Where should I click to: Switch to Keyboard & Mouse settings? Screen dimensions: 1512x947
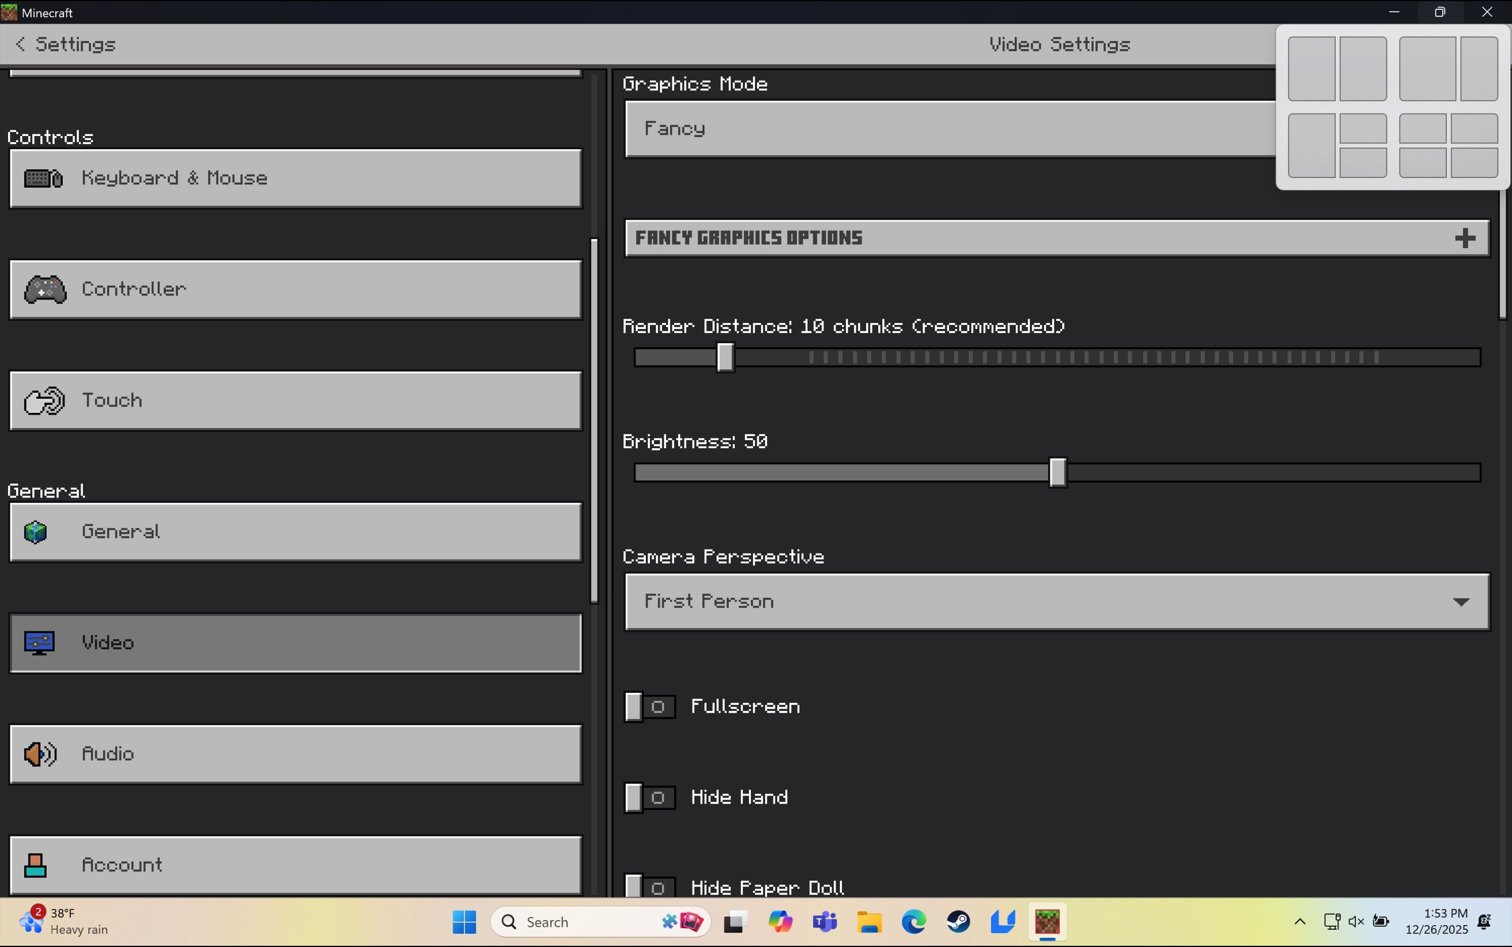tap(296, 179)
